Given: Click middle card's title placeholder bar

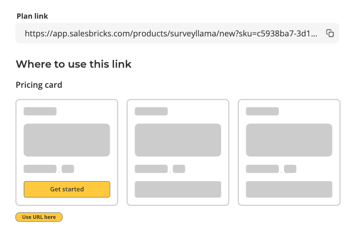Looking at the screenshot, I should (x=151, y=111).
